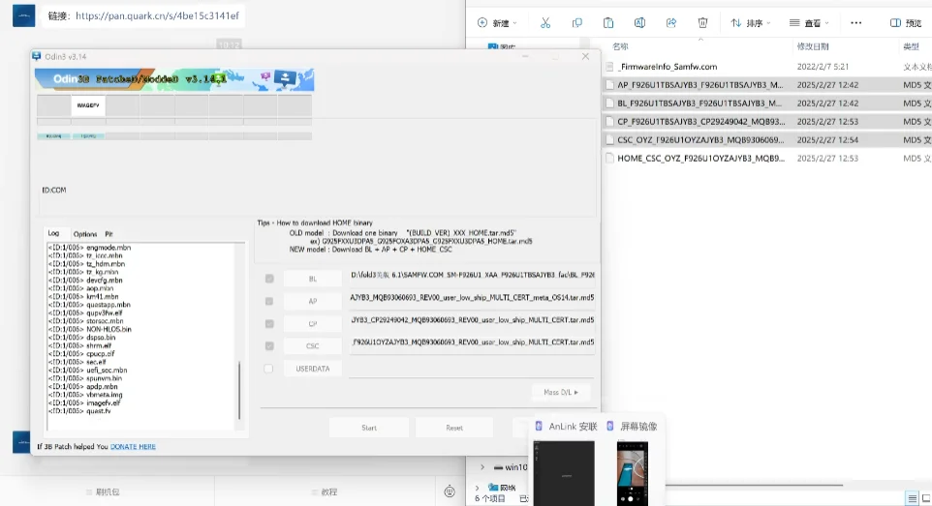
Task: Switch to the Options tab in Odin
Action: click(85, 234)
